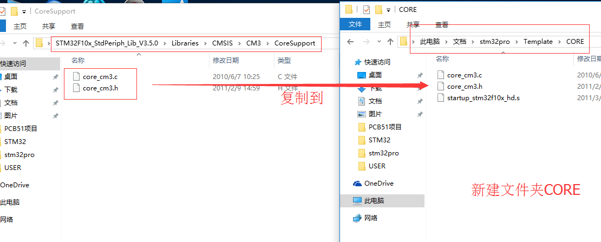This screenshot has width=601, height=242.
Task: Open the 文件 tab in the CORE window
Action: coord(355,24)
